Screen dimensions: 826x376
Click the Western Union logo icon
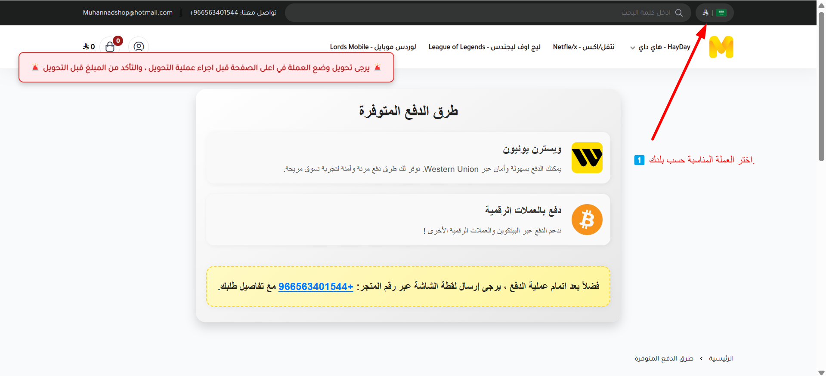[x=587, y=158]
